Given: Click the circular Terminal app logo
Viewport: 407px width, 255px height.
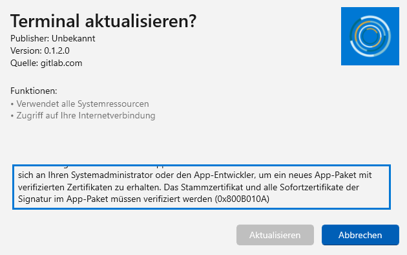Looking at the screenshot, I should (370, 36).
